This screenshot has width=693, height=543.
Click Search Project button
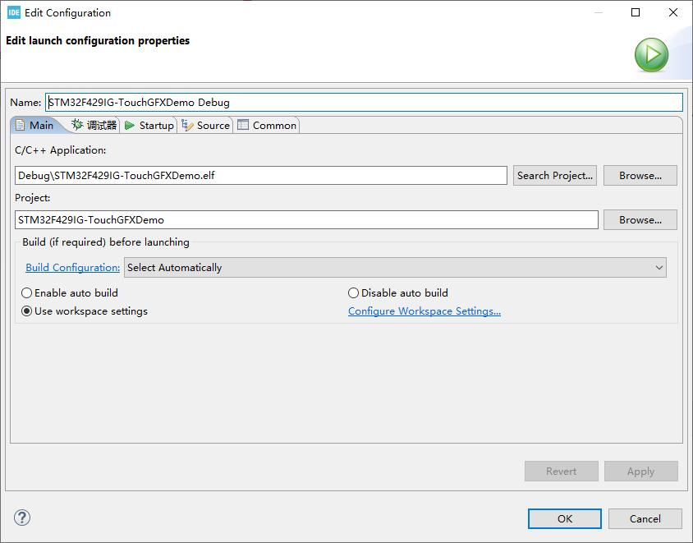tap(555, 175)
